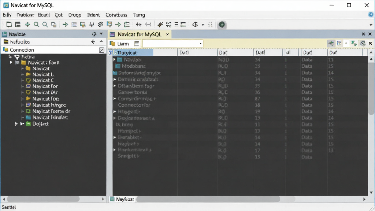
Task: Click the black left-pointing arrows toolbar icon
Action: point(138,25)
